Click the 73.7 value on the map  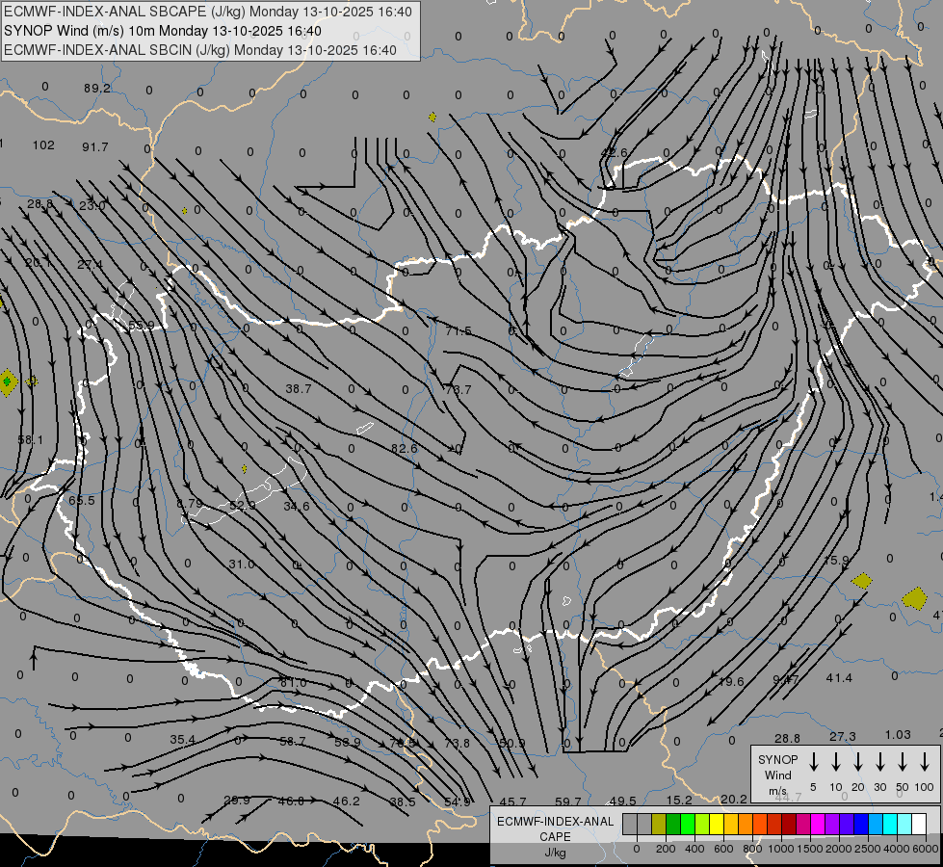(458, 389)
